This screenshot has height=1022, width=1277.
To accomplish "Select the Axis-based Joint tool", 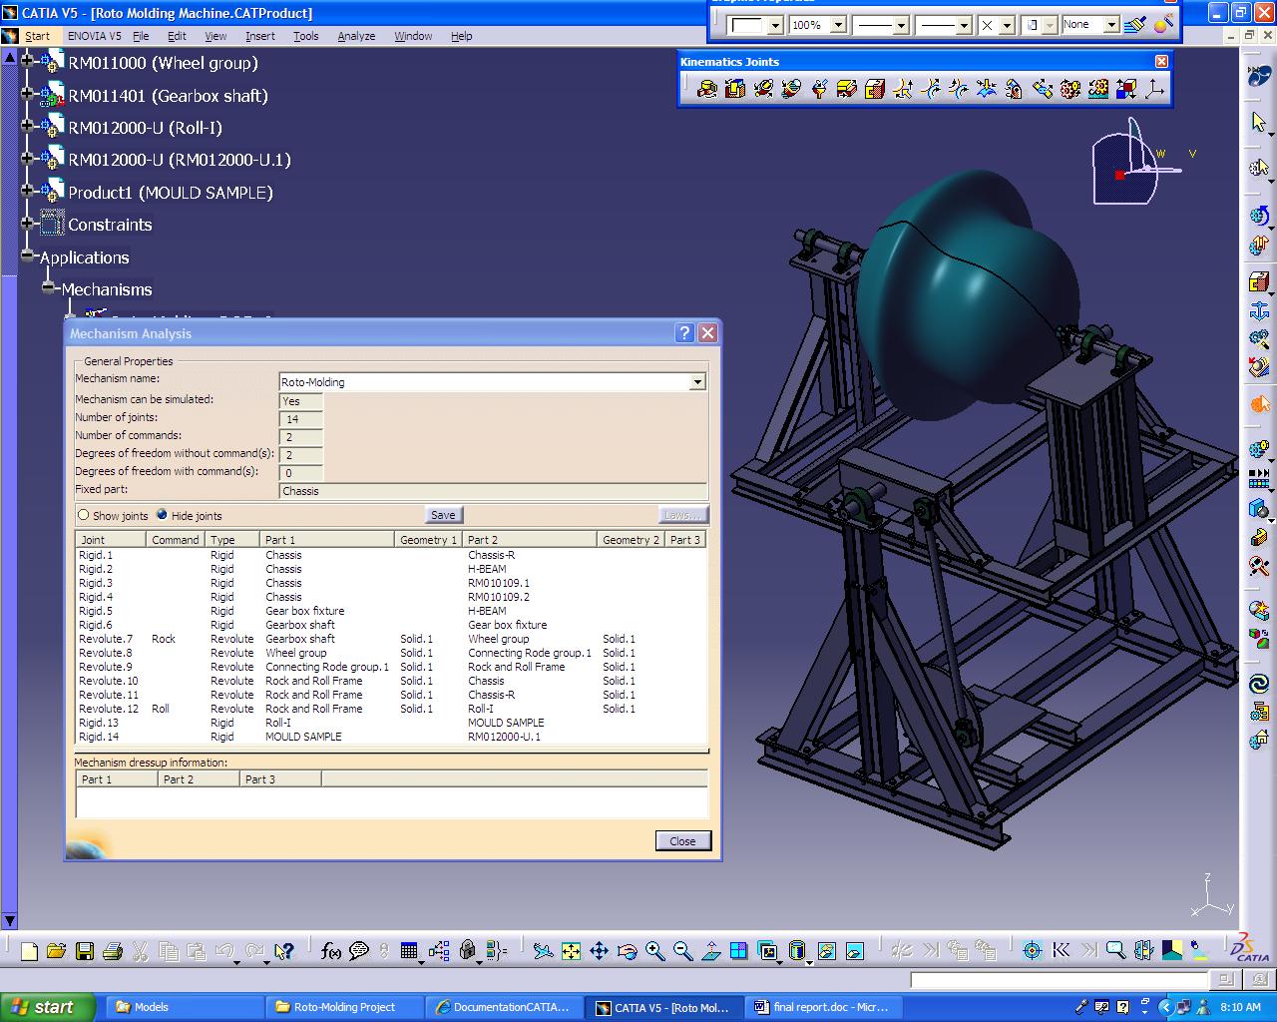I will click(x=1154, y=90).
